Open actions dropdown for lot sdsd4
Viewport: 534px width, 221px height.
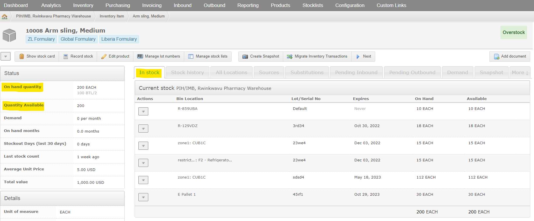143,180
